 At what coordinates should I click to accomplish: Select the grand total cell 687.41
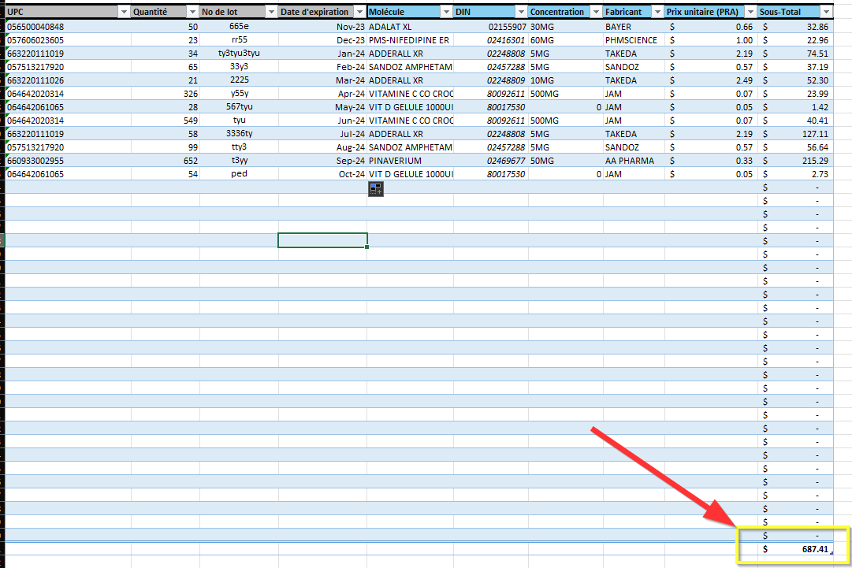[x=795, y=549]
